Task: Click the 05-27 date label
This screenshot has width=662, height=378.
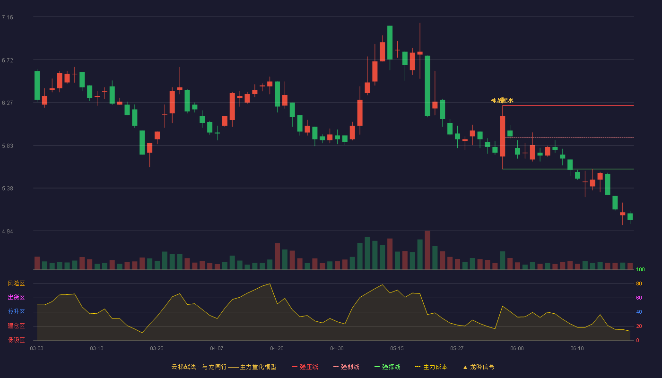Action: [x=457, y=348]
